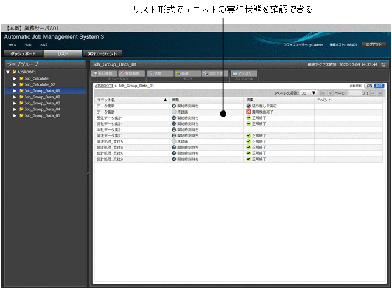
Task: Switch auto-refresh to OFF
Action: coord(379,86)
